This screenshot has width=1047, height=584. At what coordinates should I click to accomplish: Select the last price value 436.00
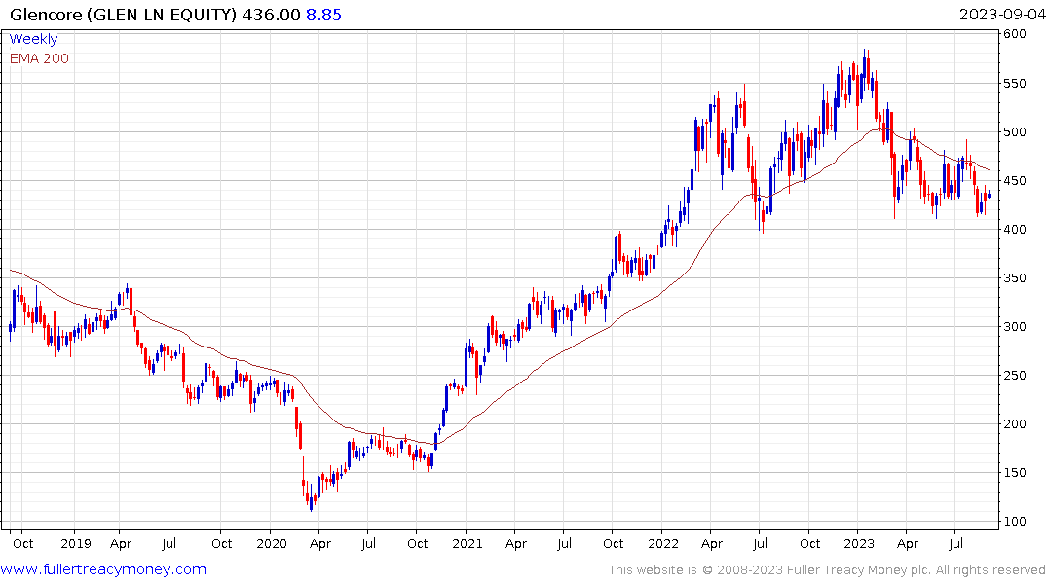tap(271, 15)
